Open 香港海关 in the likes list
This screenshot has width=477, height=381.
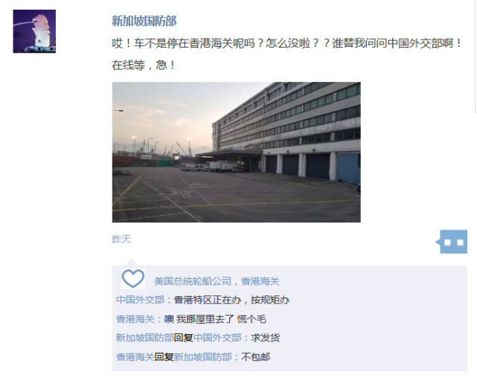click(x=260, y=281)
